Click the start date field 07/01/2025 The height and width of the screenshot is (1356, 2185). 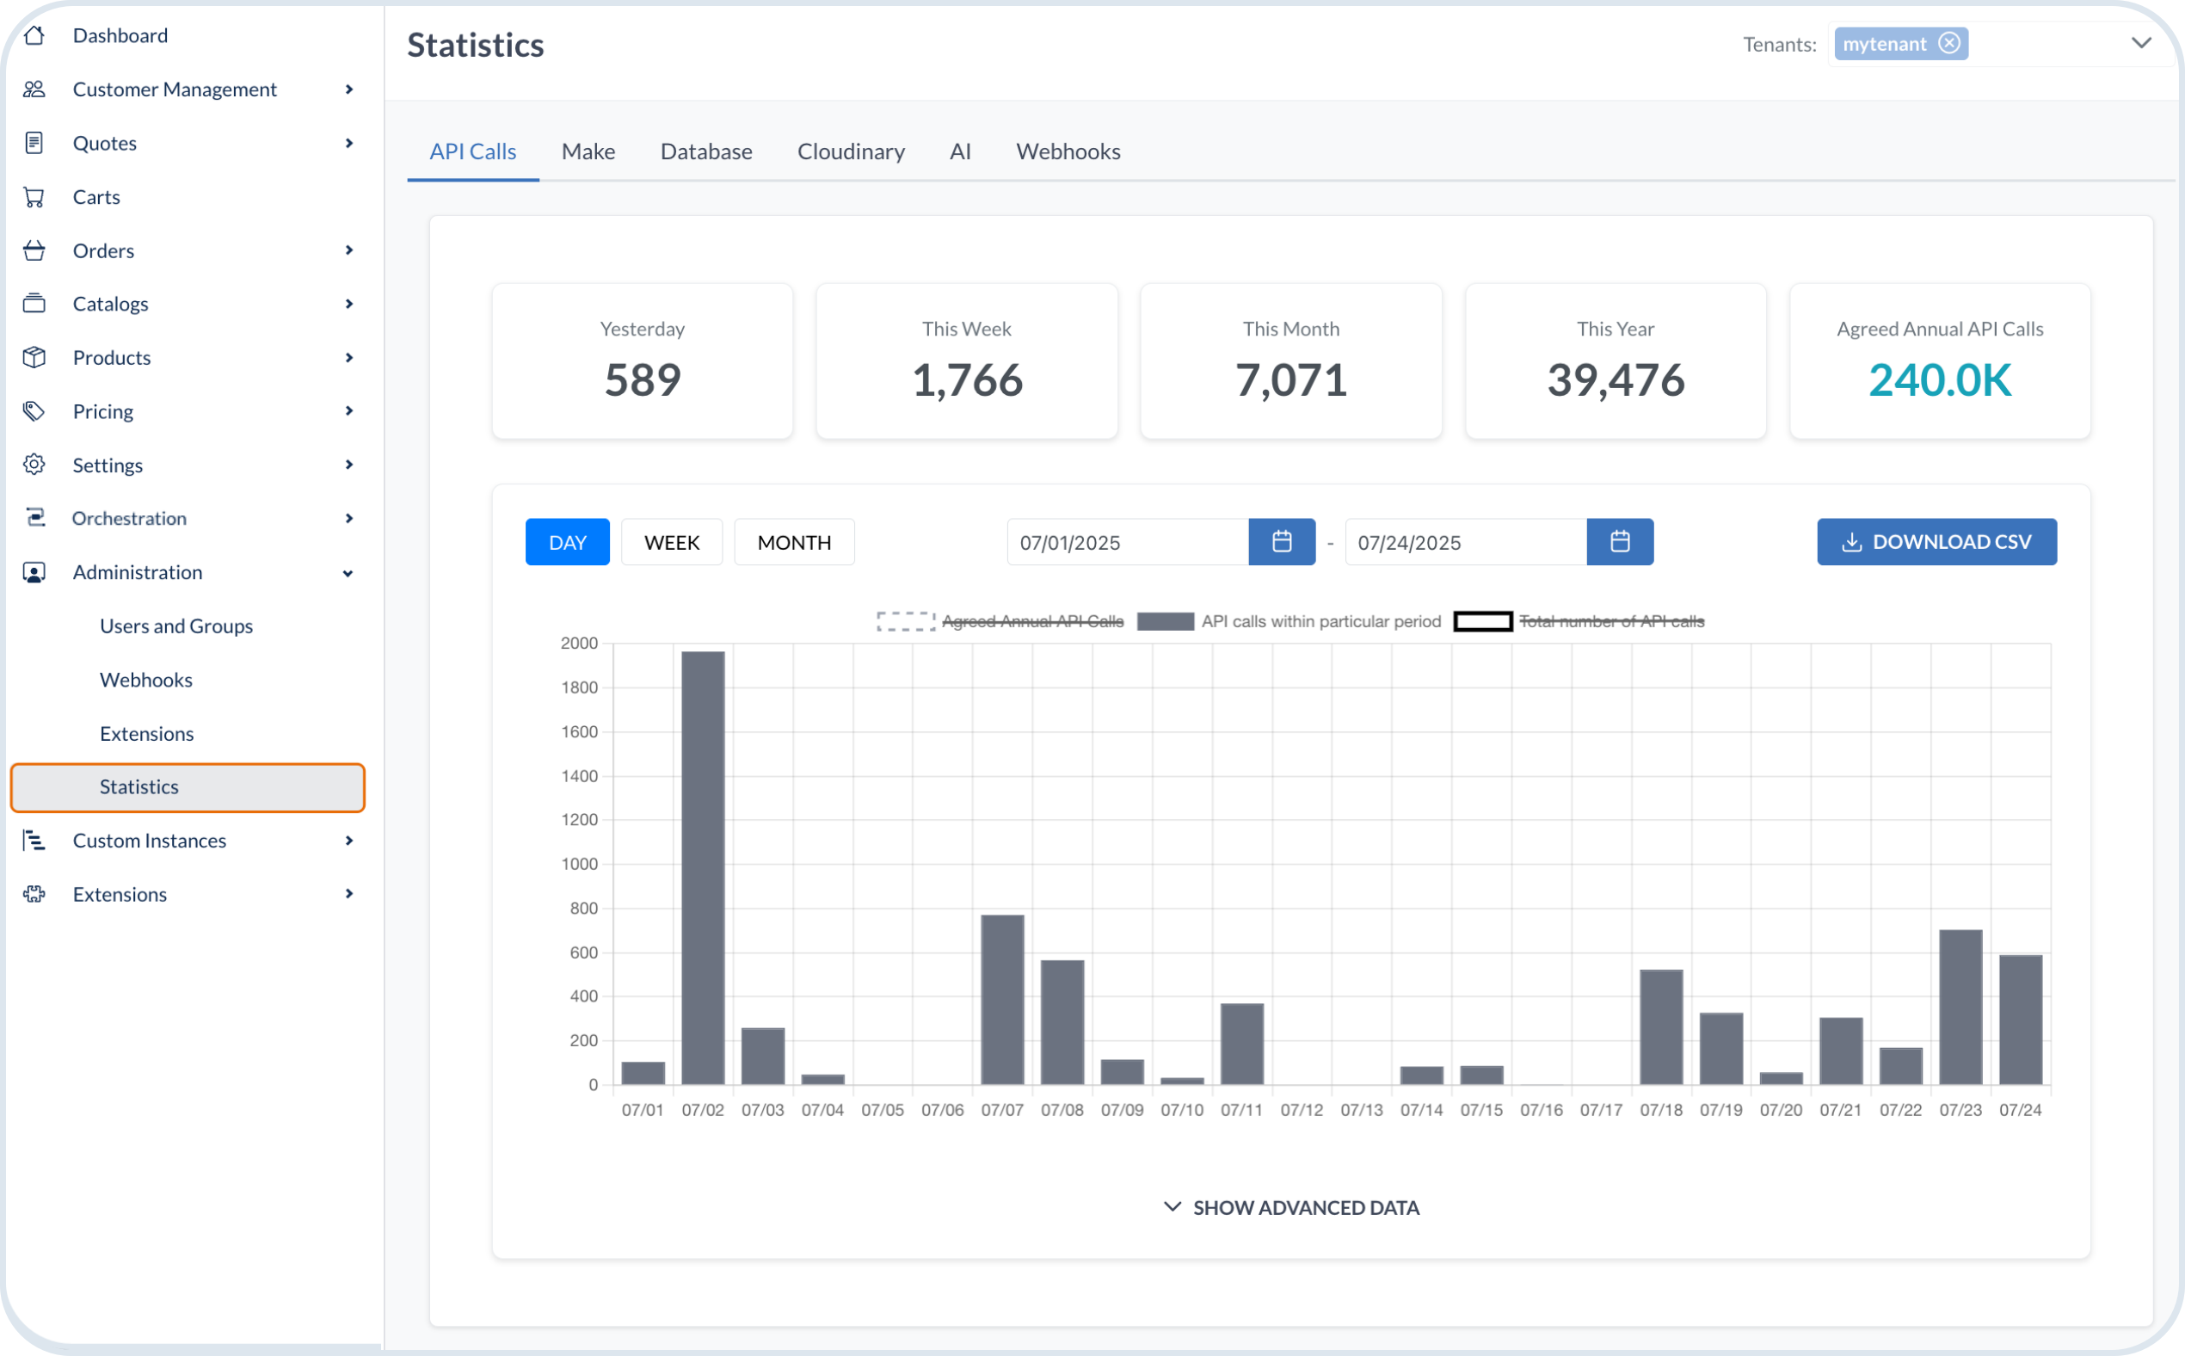click(x=1127, y=542)
